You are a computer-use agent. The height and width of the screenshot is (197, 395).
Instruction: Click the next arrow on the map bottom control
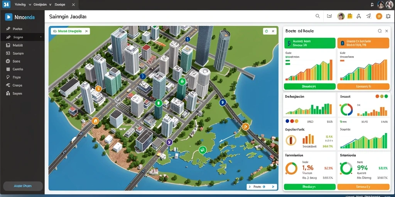click(273, 187)
